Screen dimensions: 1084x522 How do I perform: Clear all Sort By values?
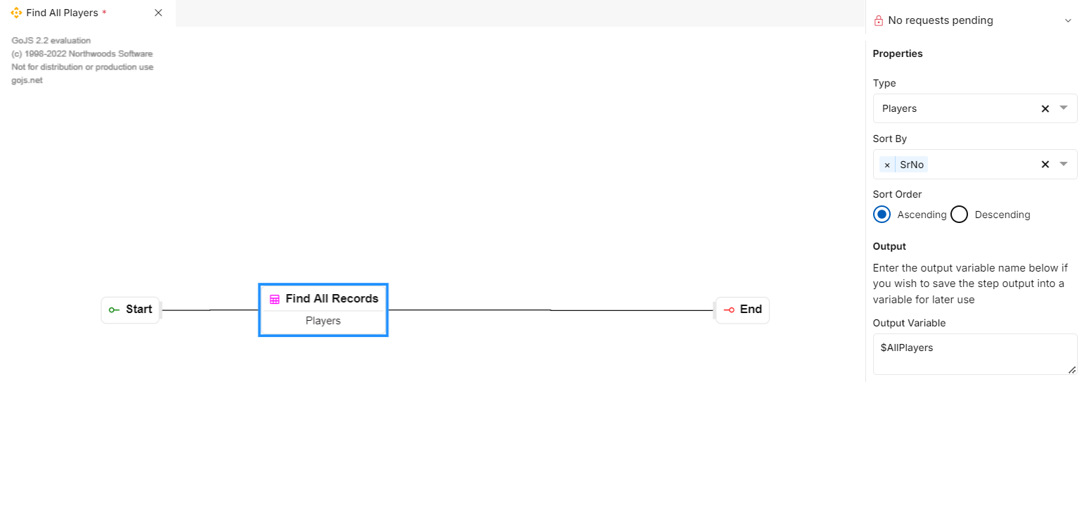[x=1045, y=164]
